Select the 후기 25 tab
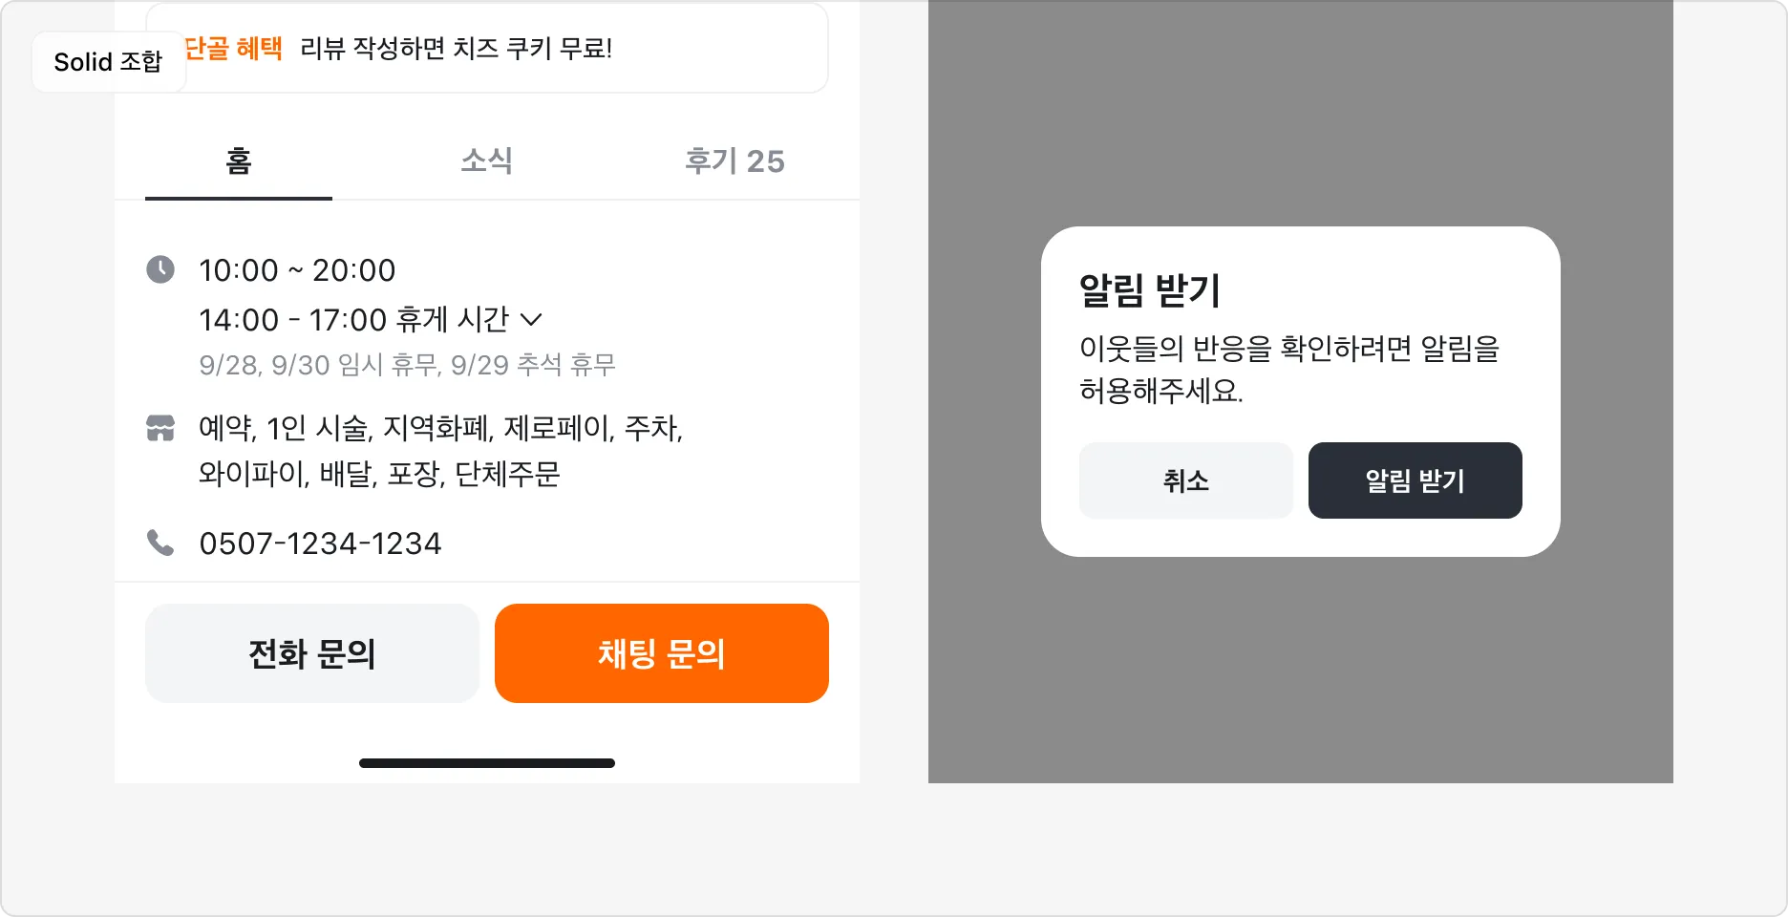1788x917 pixels. [734, 160]
